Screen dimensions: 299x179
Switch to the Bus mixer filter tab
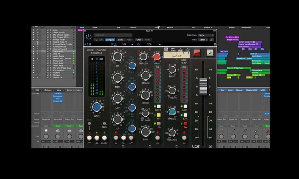coord(222,90)
